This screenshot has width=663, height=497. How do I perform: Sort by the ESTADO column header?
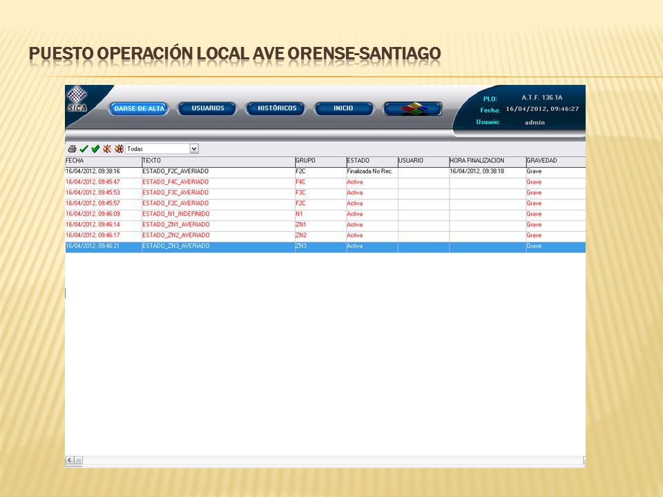coord(372,161)
